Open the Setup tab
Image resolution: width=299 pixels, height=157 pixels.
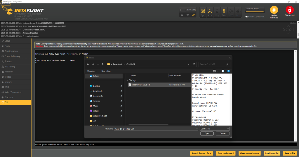(15, 41)
